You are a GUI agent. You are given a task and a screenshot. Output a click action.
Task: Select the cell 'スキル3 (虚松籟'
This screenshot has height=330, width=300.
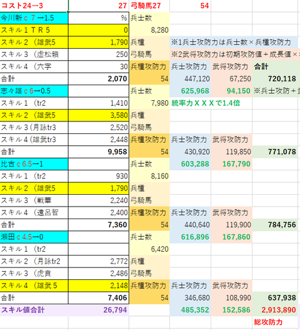(34, 54)
